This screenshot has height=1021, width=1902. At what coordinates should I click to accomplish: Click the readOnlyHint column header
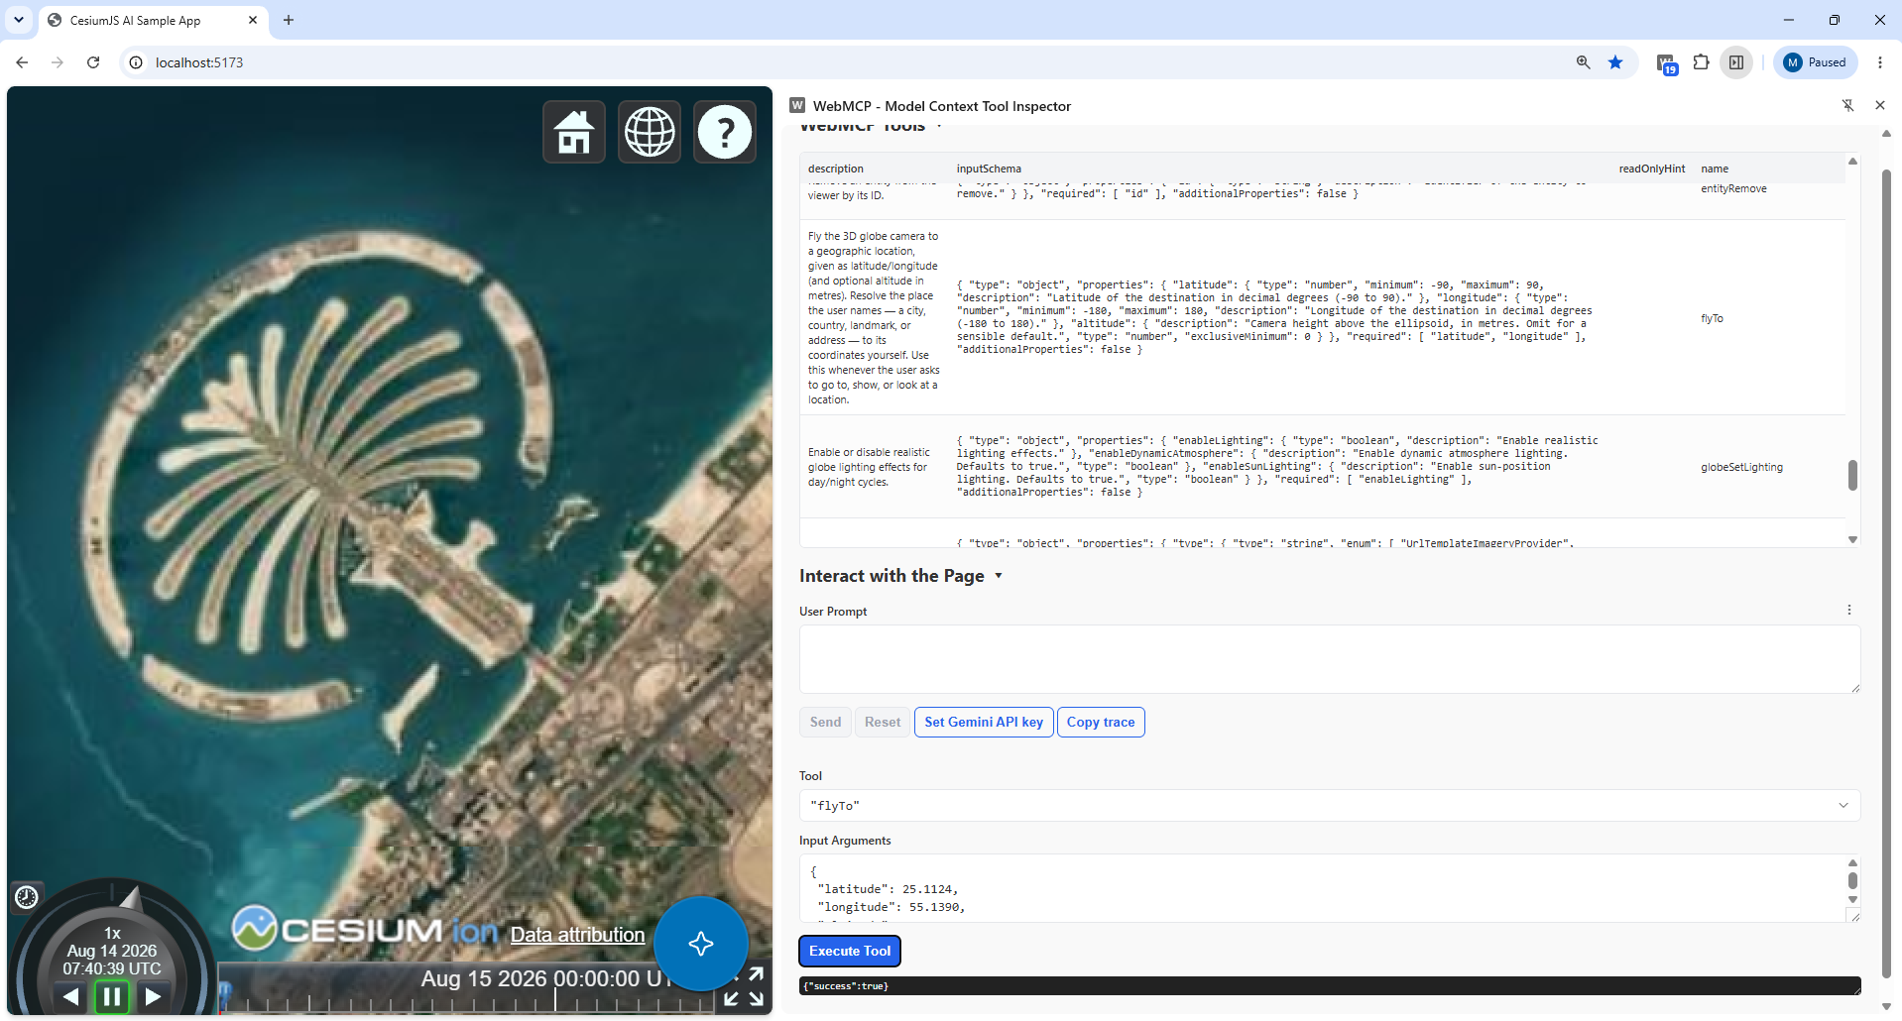1652,169
